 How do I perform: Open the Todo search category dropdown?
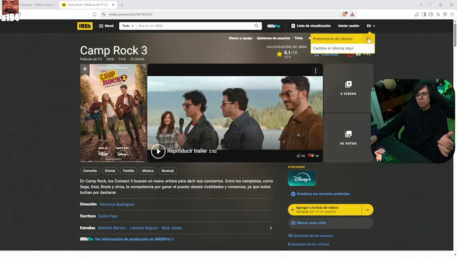point(127,26)
